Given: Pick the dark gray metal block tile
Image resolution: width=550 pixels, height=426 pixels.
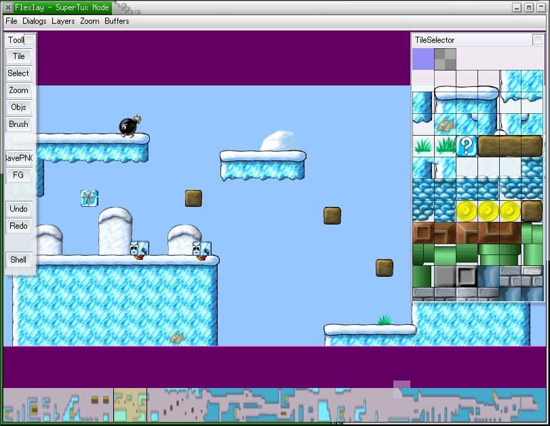Looking at the screenshot, I should pos(467,277).
